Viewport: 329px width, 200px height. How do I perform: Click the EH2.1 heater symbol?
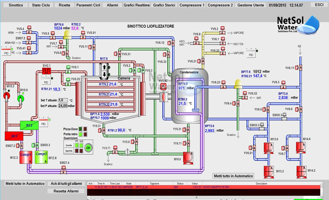[x=47, y=71]
